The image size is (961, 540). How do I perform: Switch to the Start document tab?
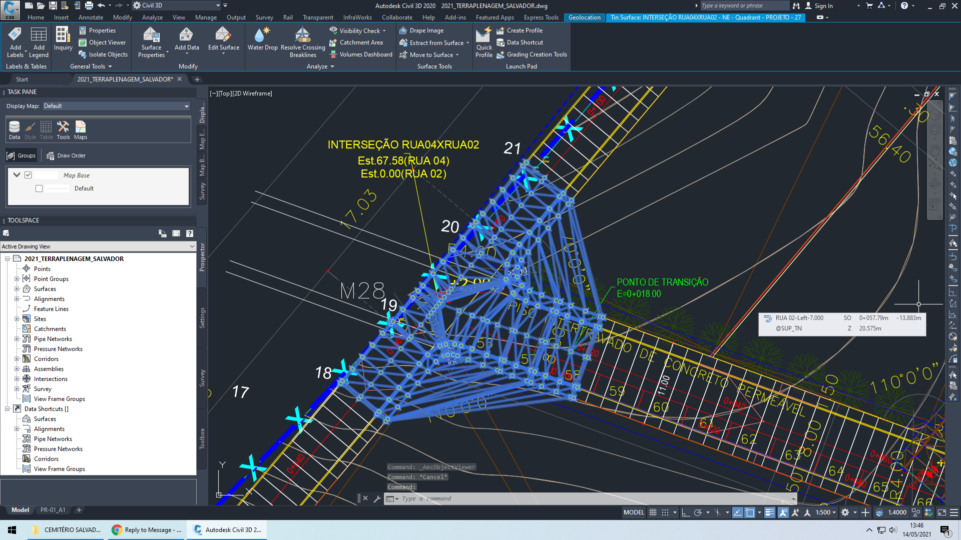point(22,79)
